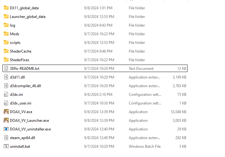
Task: Select the d3d11.dll file icon
Action: pyautogui.click(x=6, y=77)
